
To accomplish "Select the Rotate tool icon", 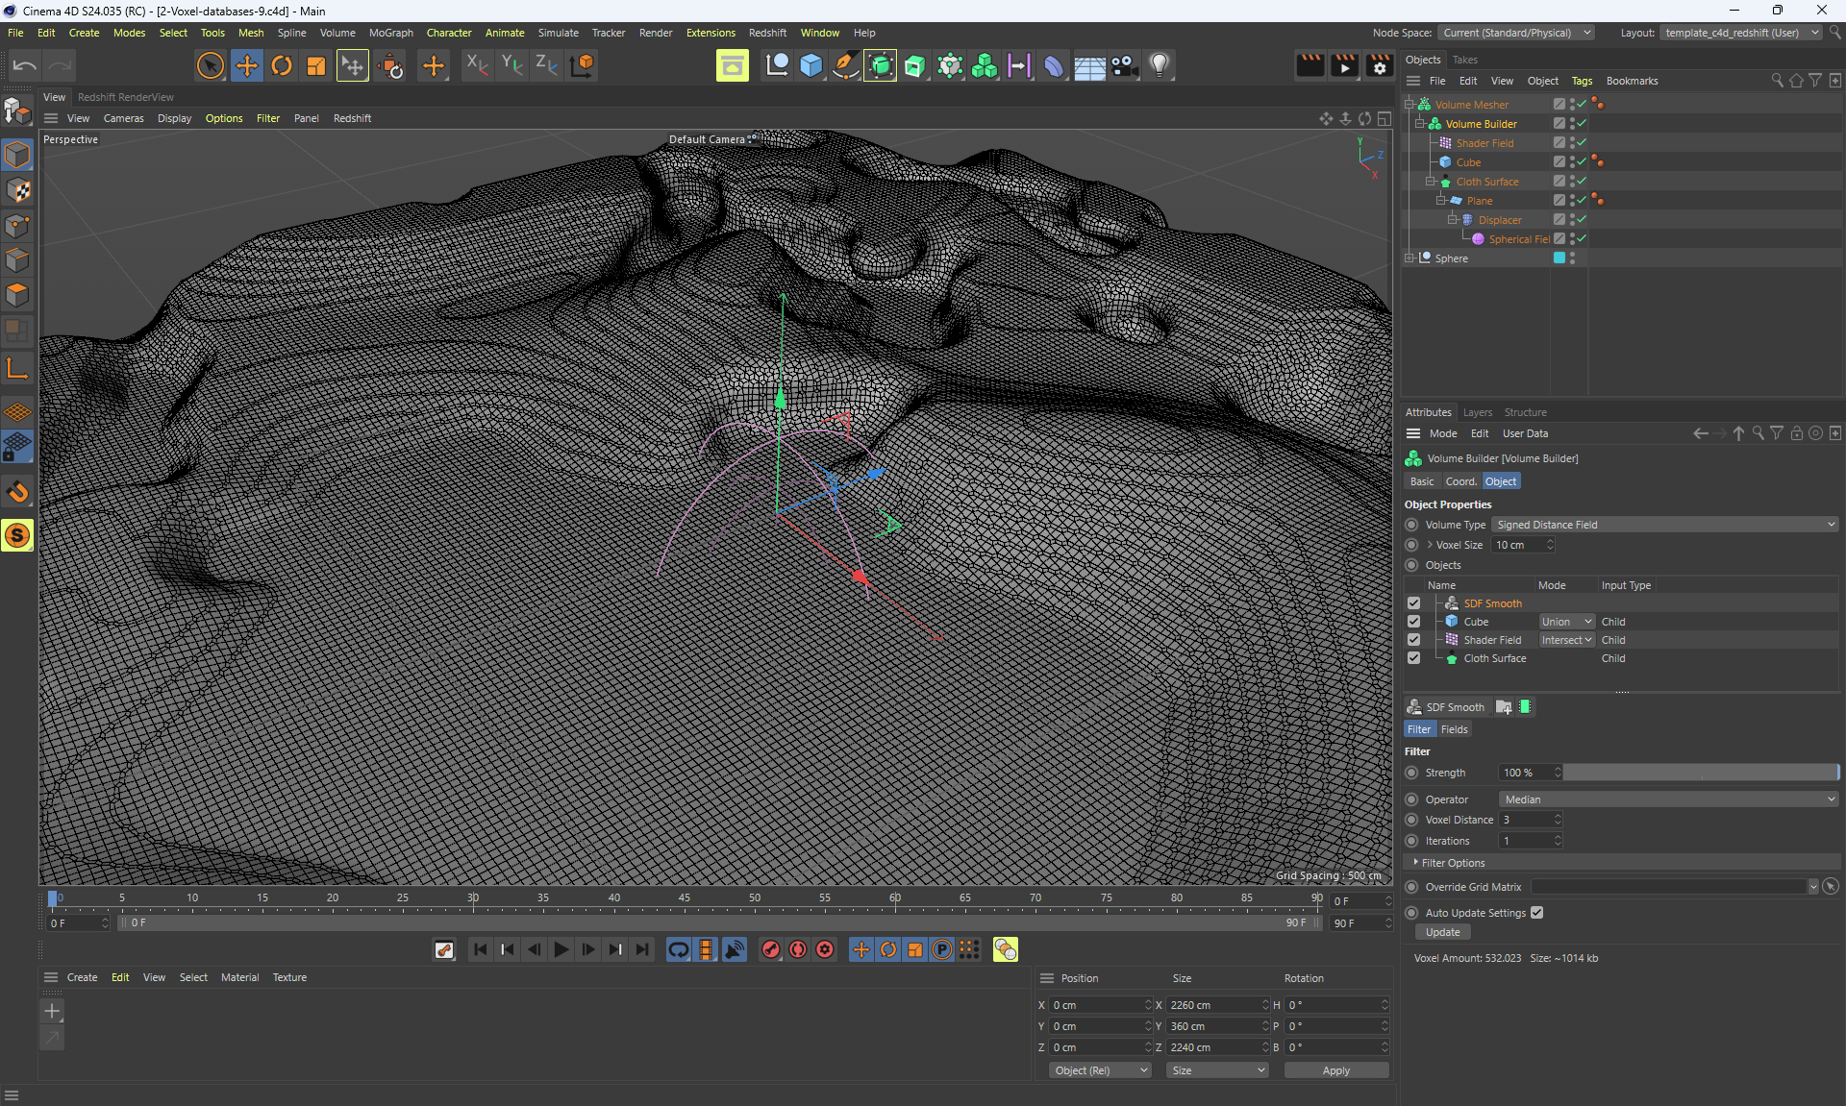I will coord(281,65).
